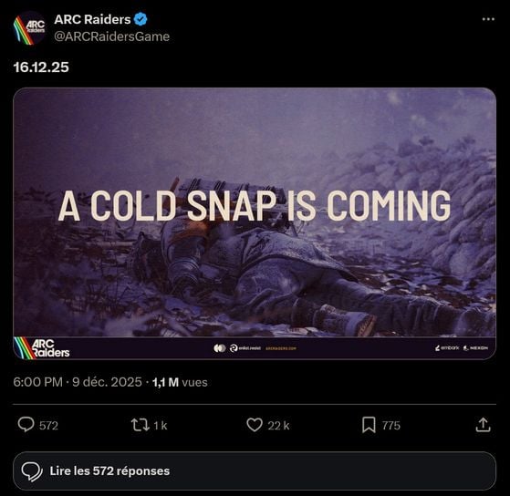Open the "Lire les 572 réponses" button
This screenshot has height=496, width=510.
(x=255, y=471)
